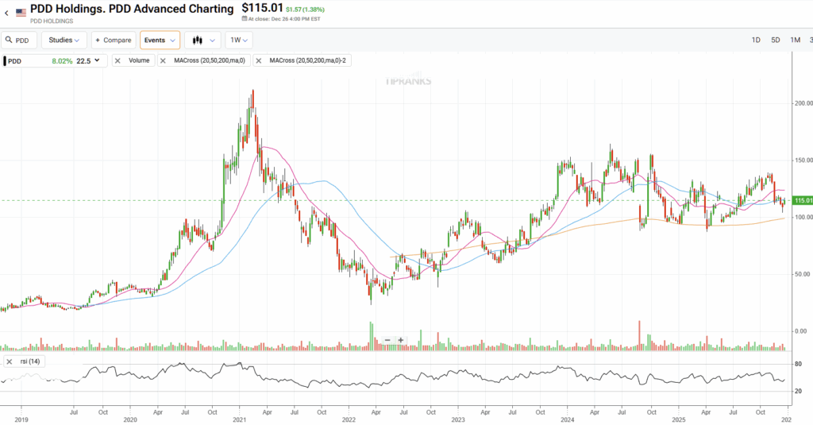Screen dimensions: 813x425
Task: Zoom out the chart with minus button
Action: tap(387, 340)
